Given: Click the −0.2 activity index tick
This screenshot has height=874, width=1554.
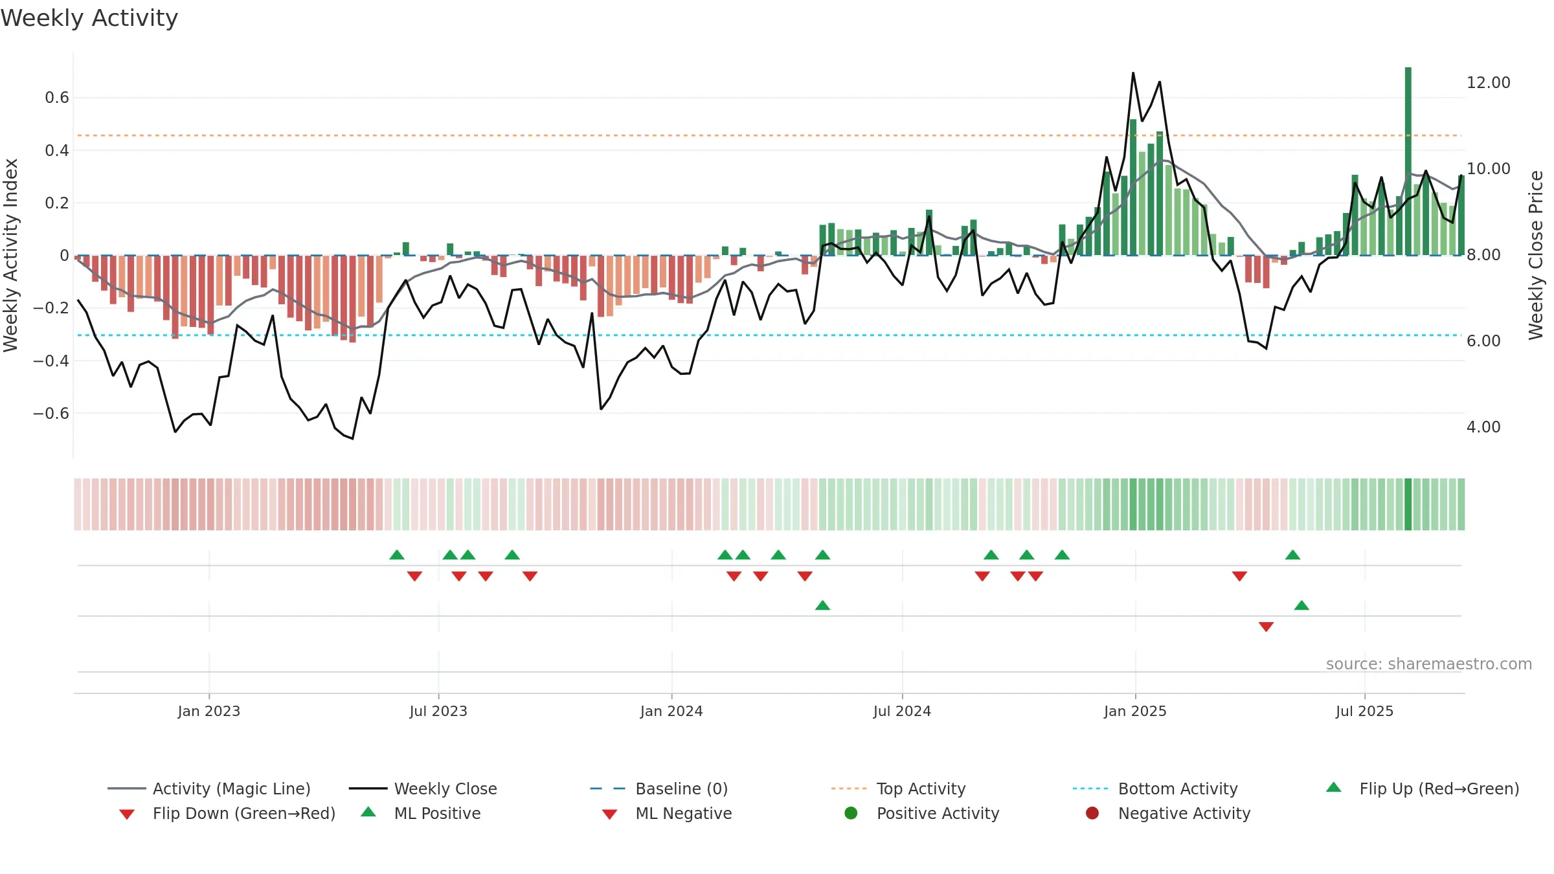Looking at the screenshot, I should point(51,308).
